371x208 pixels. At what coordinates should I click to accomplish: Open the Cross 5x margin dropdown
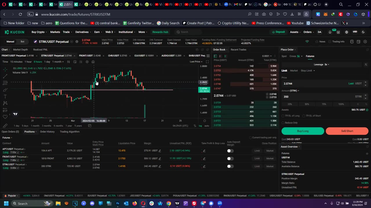tap(296, 56)
